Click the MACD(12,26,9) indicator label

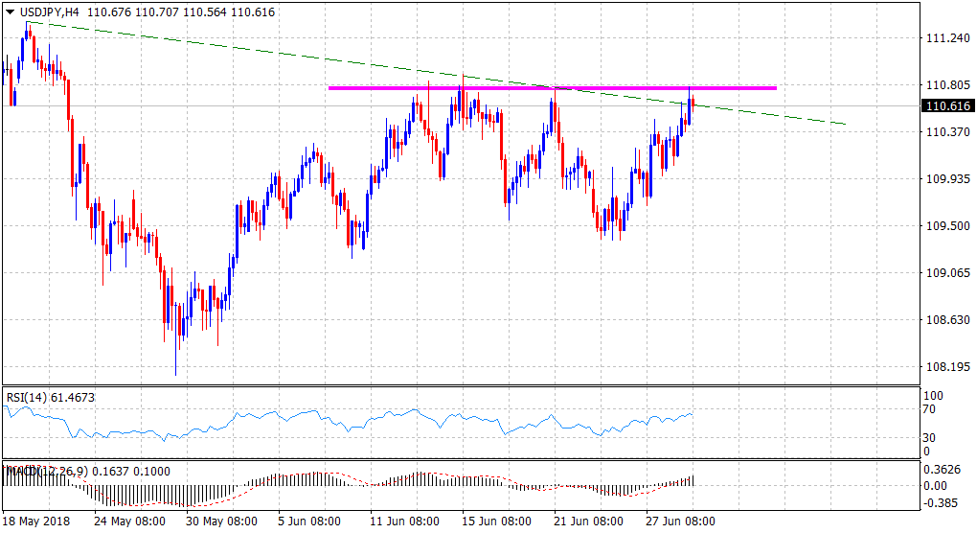point(45,471)
